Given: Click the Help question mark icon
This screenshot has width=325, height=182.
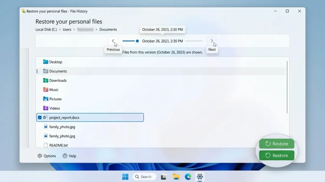Looking at the screenshot, I should pos(65,156).
